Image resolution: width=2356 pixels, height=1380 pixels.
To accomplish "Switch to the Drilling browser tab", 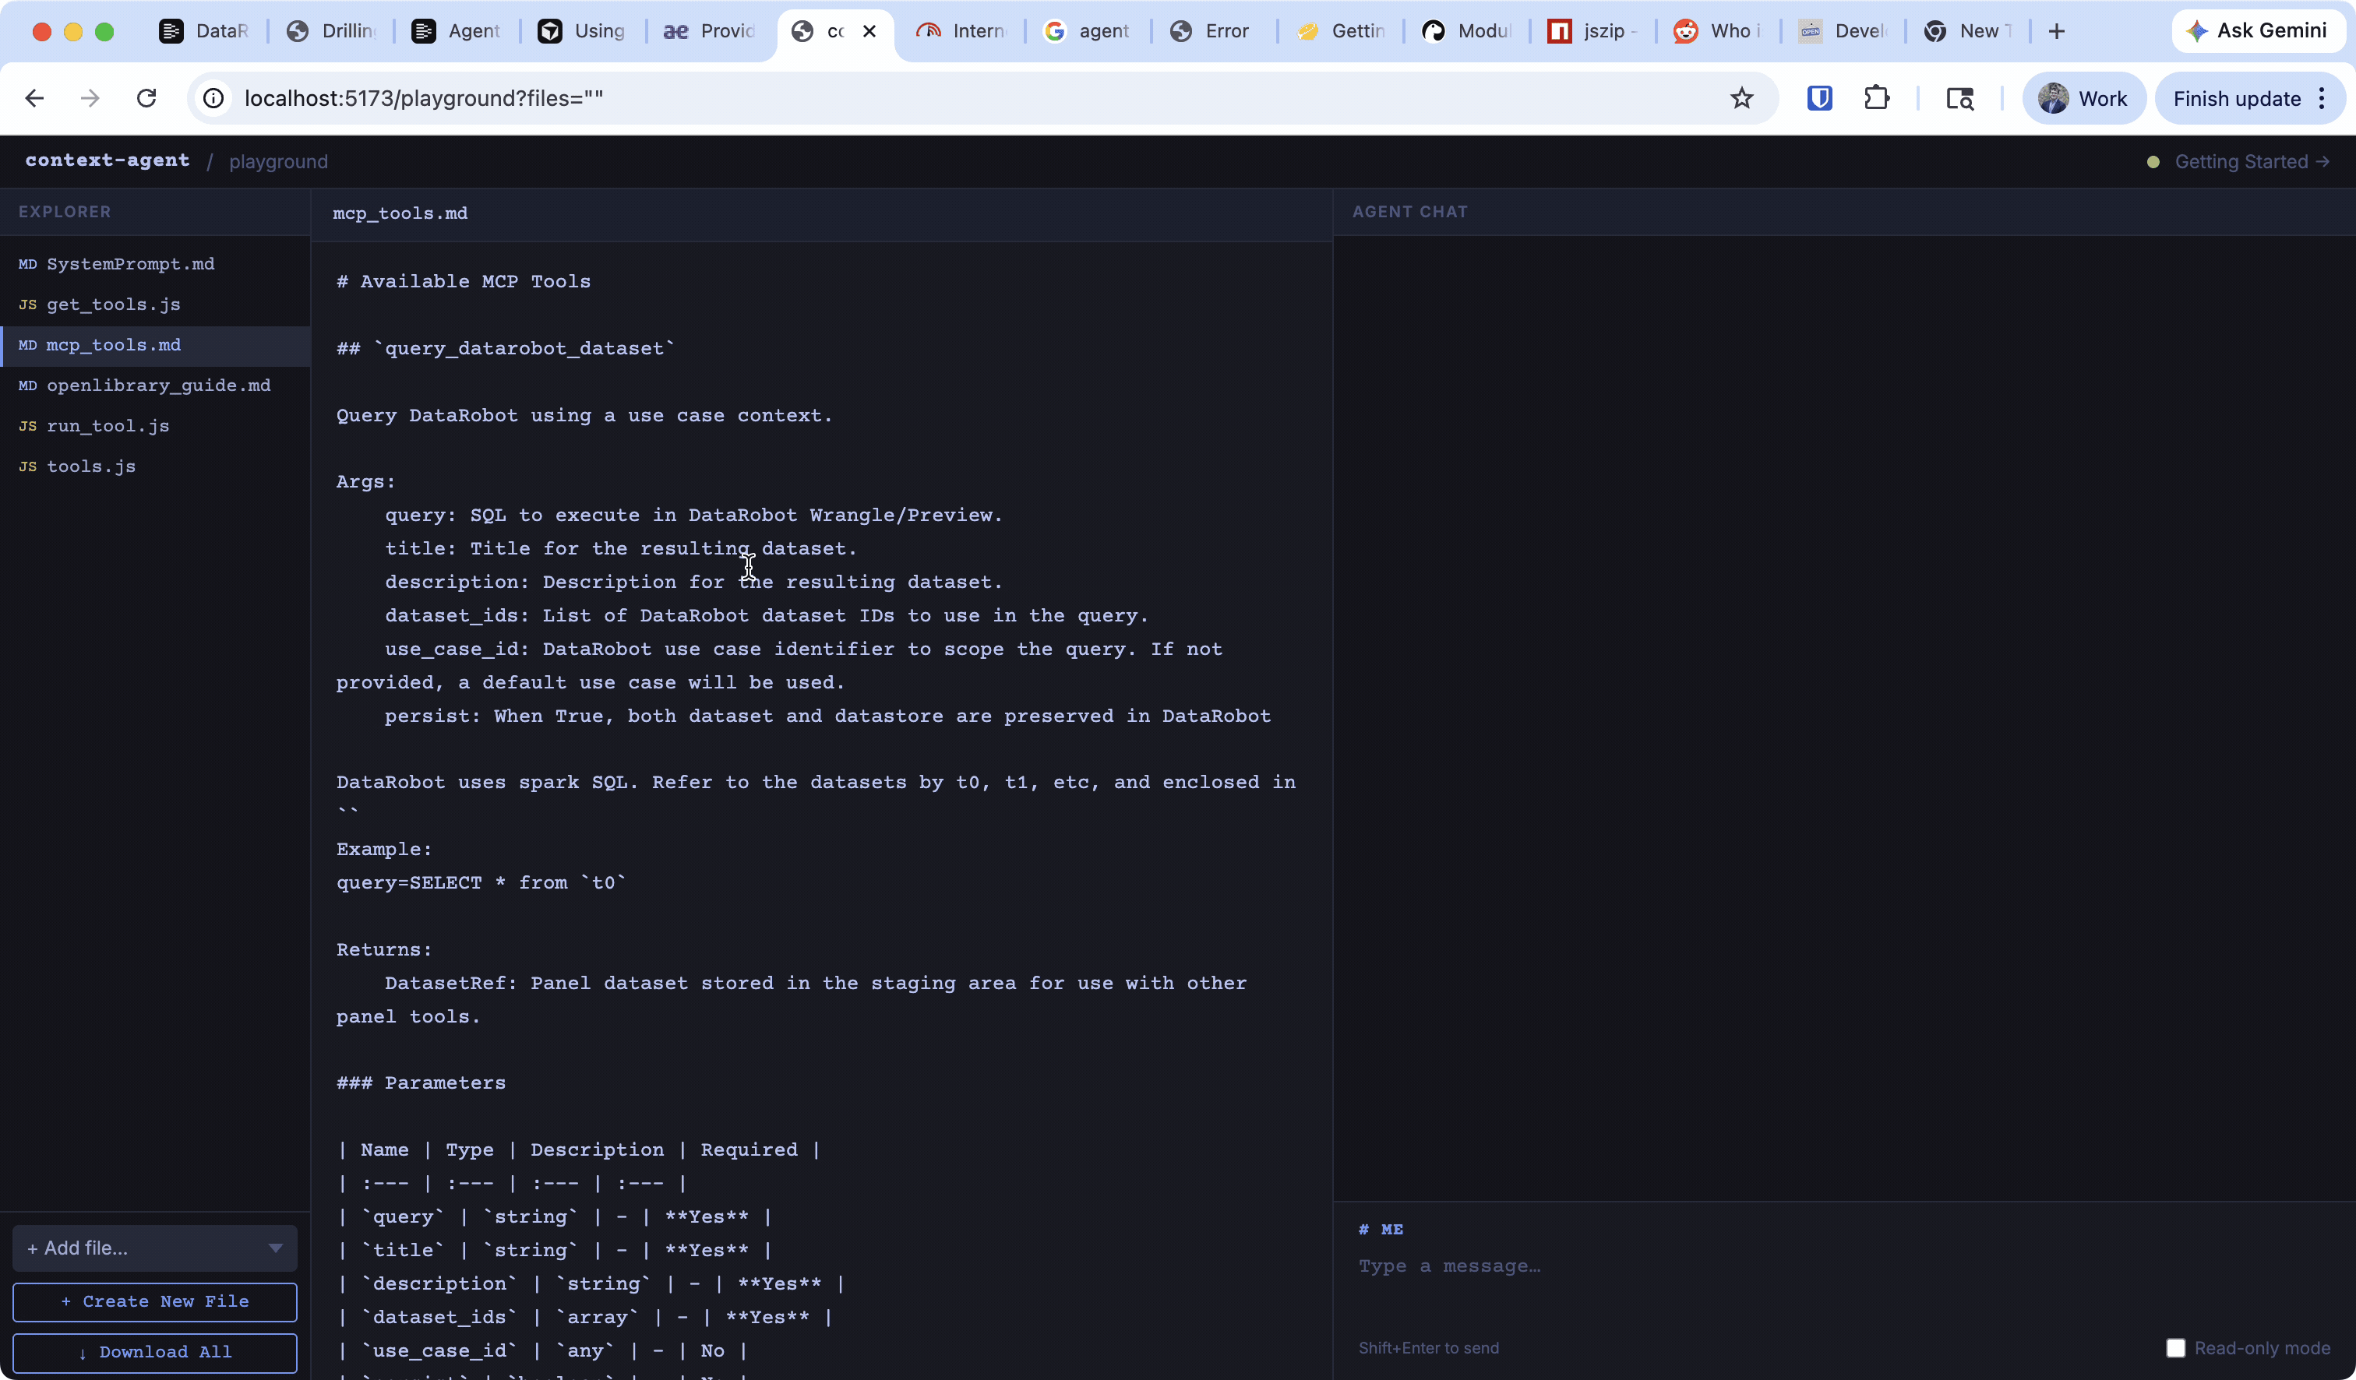I will (332, 32).
